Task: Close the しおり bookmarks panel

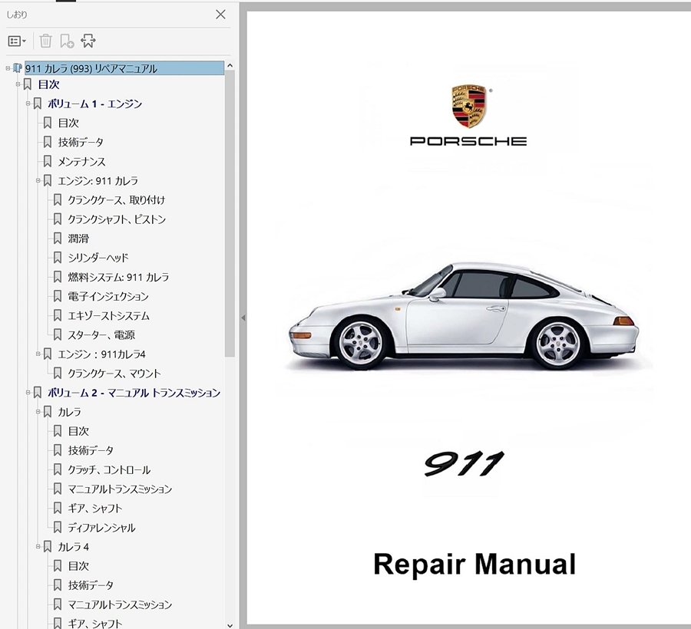Action: (220, 15)
